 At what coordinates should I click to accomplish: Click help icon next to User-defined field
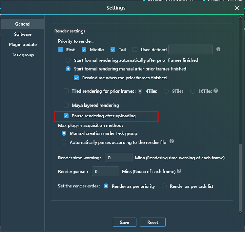pos(218,49)
